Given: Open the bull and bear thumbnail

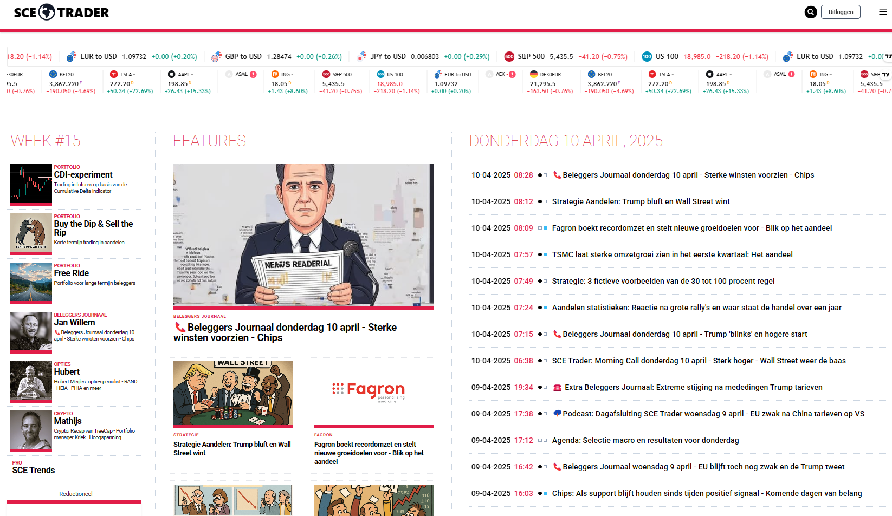Looking at the screenshot, I should [31, 233].
